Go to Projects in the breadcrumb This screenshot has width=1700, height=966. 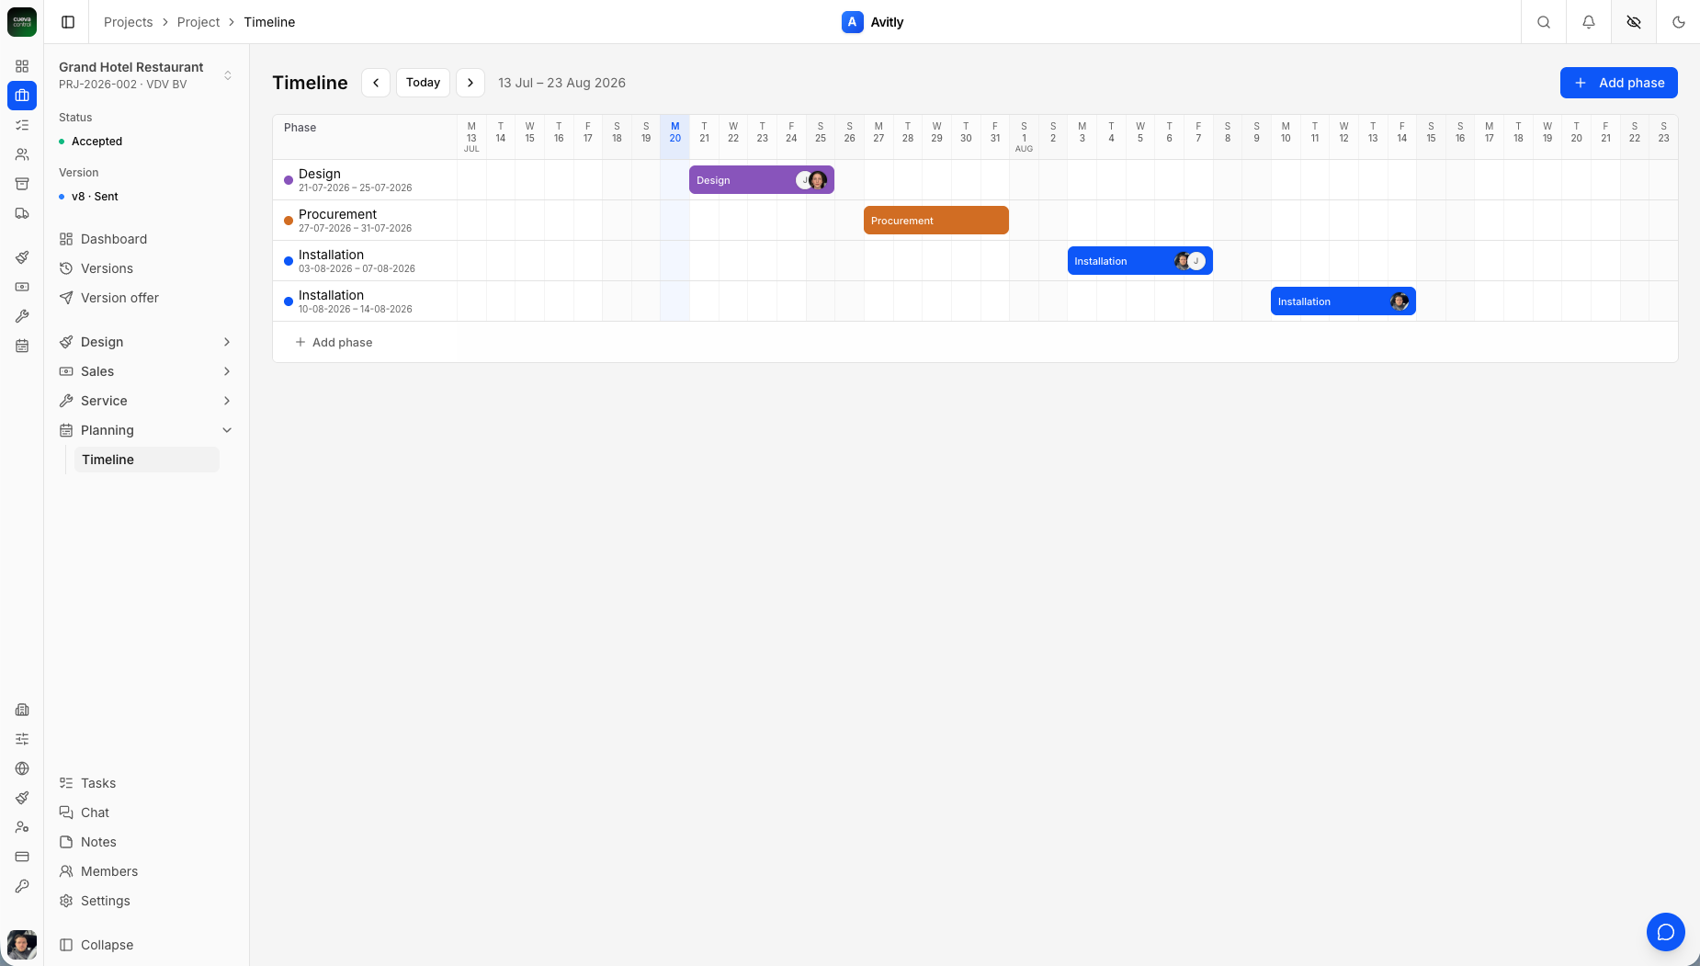tap(128, 22)
